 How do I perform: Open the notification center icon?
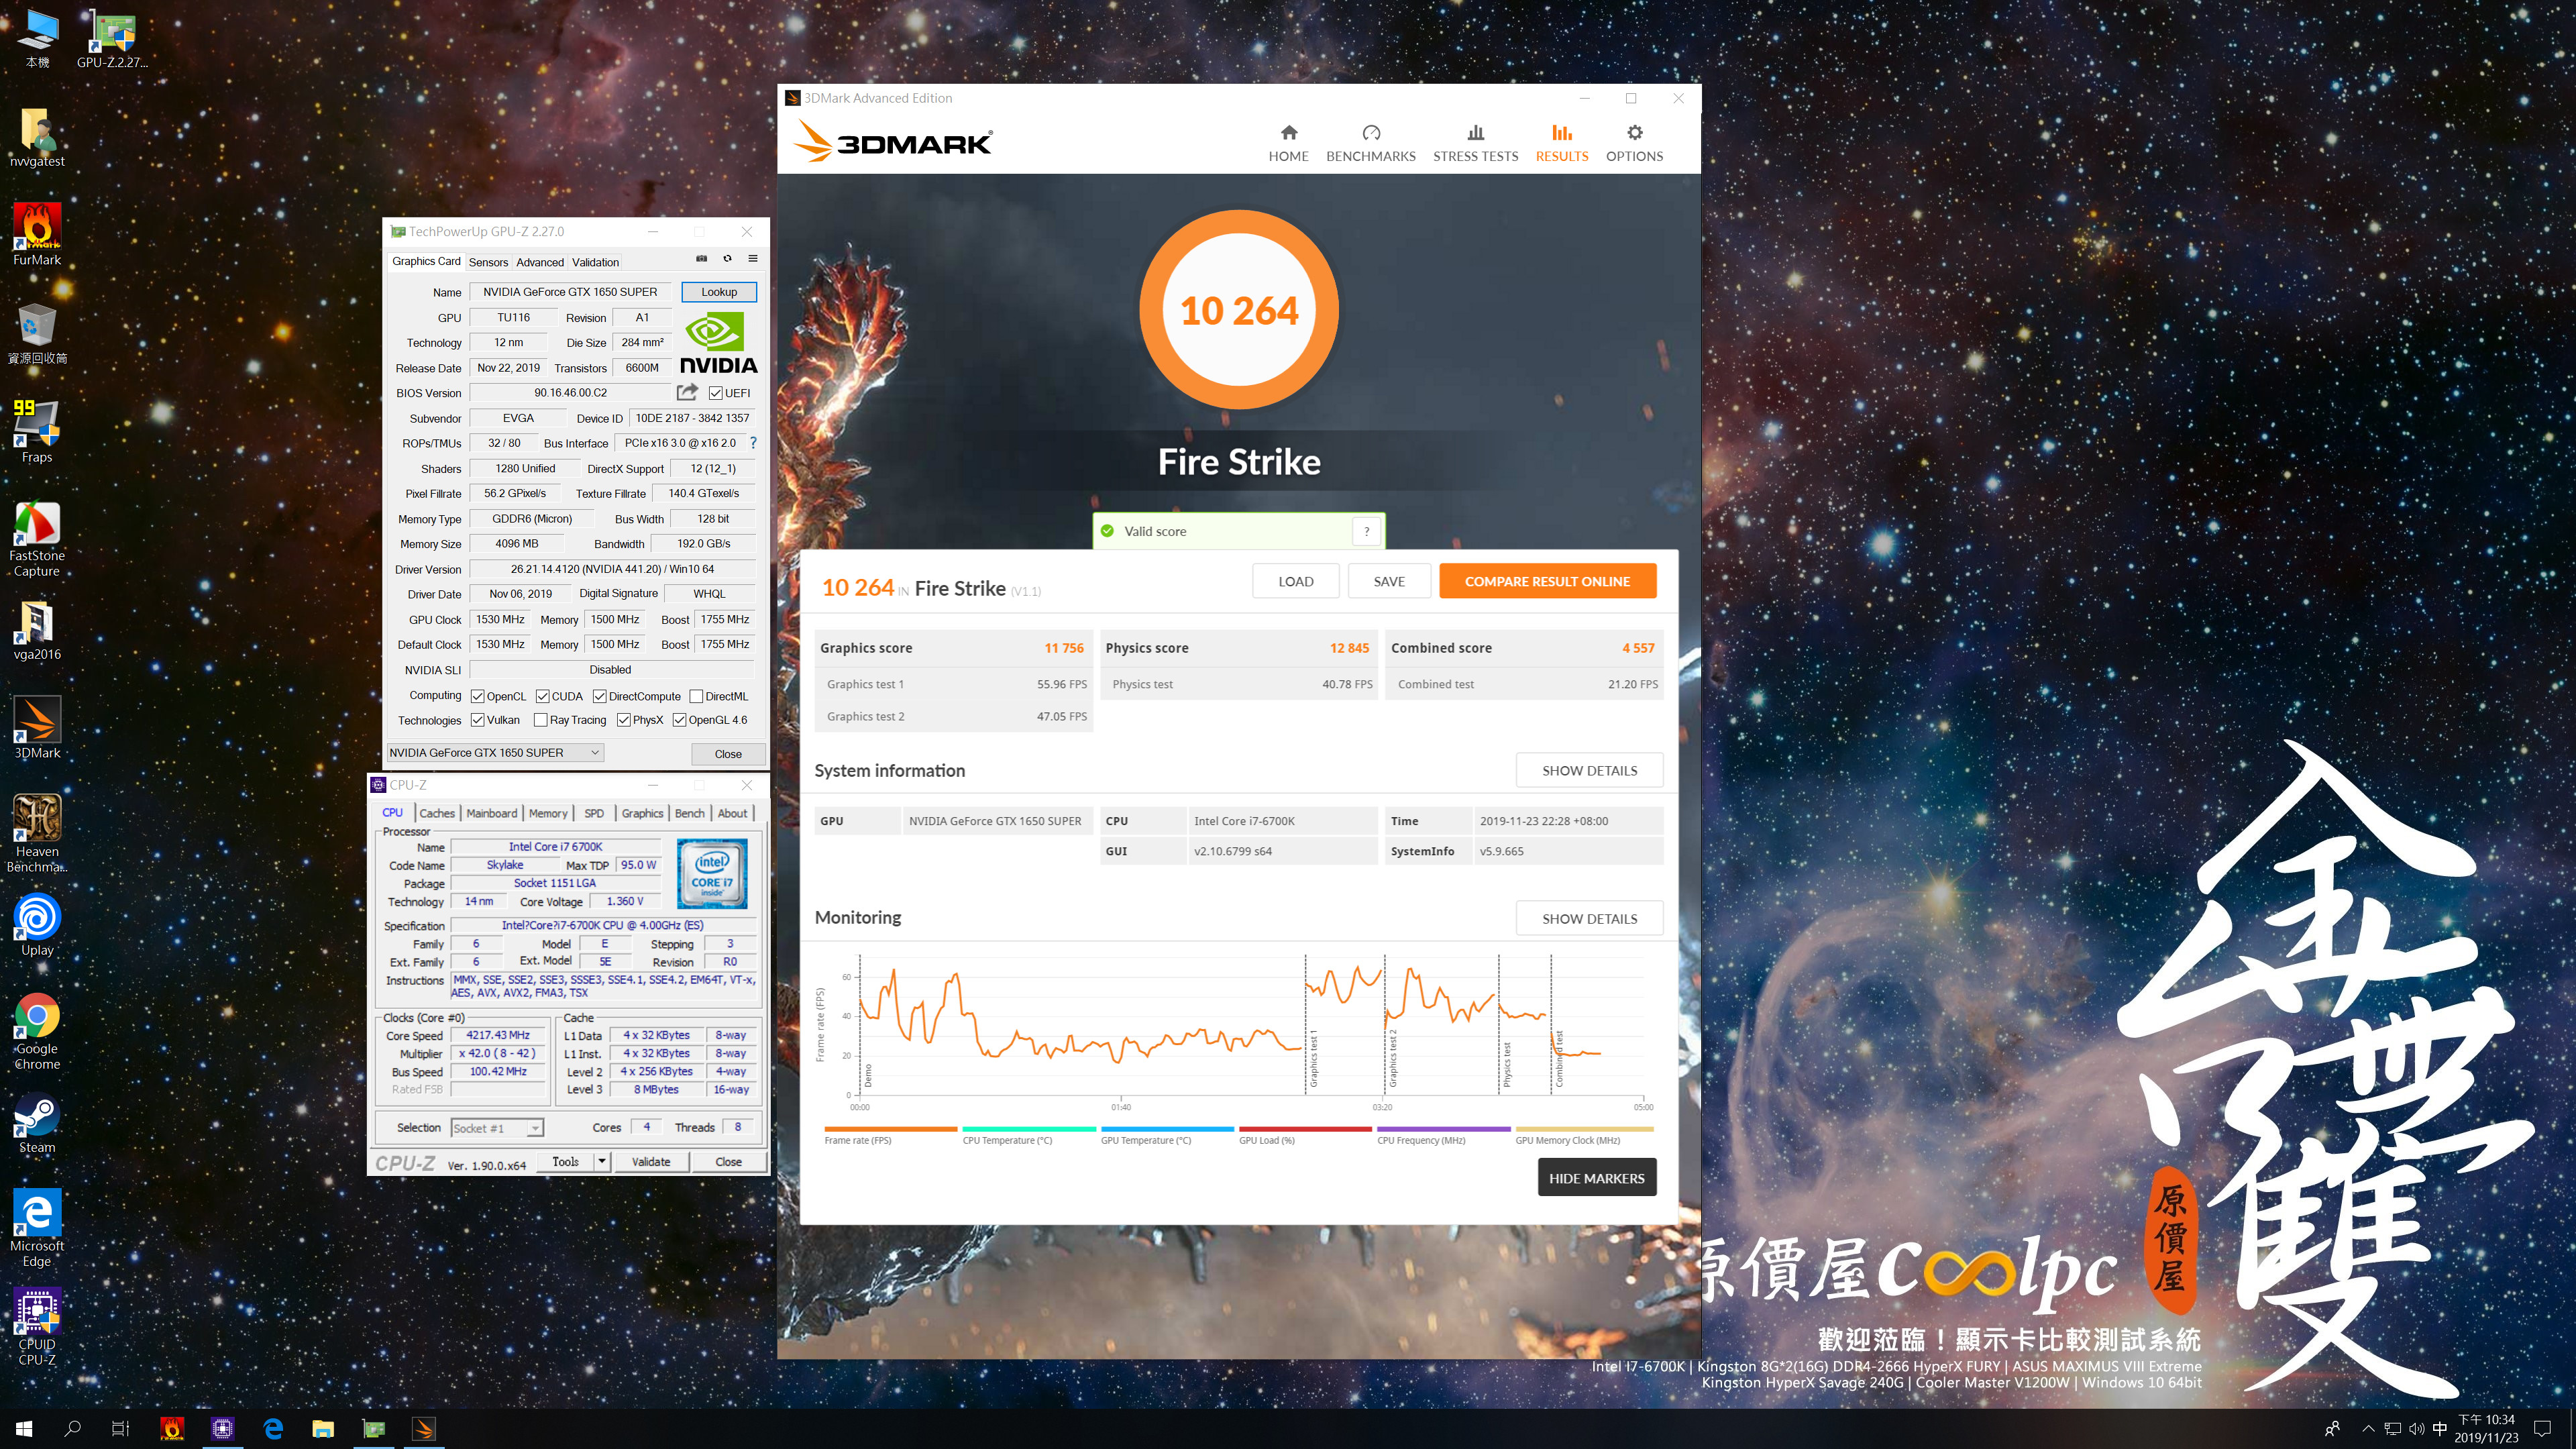coord(2542,1429)
